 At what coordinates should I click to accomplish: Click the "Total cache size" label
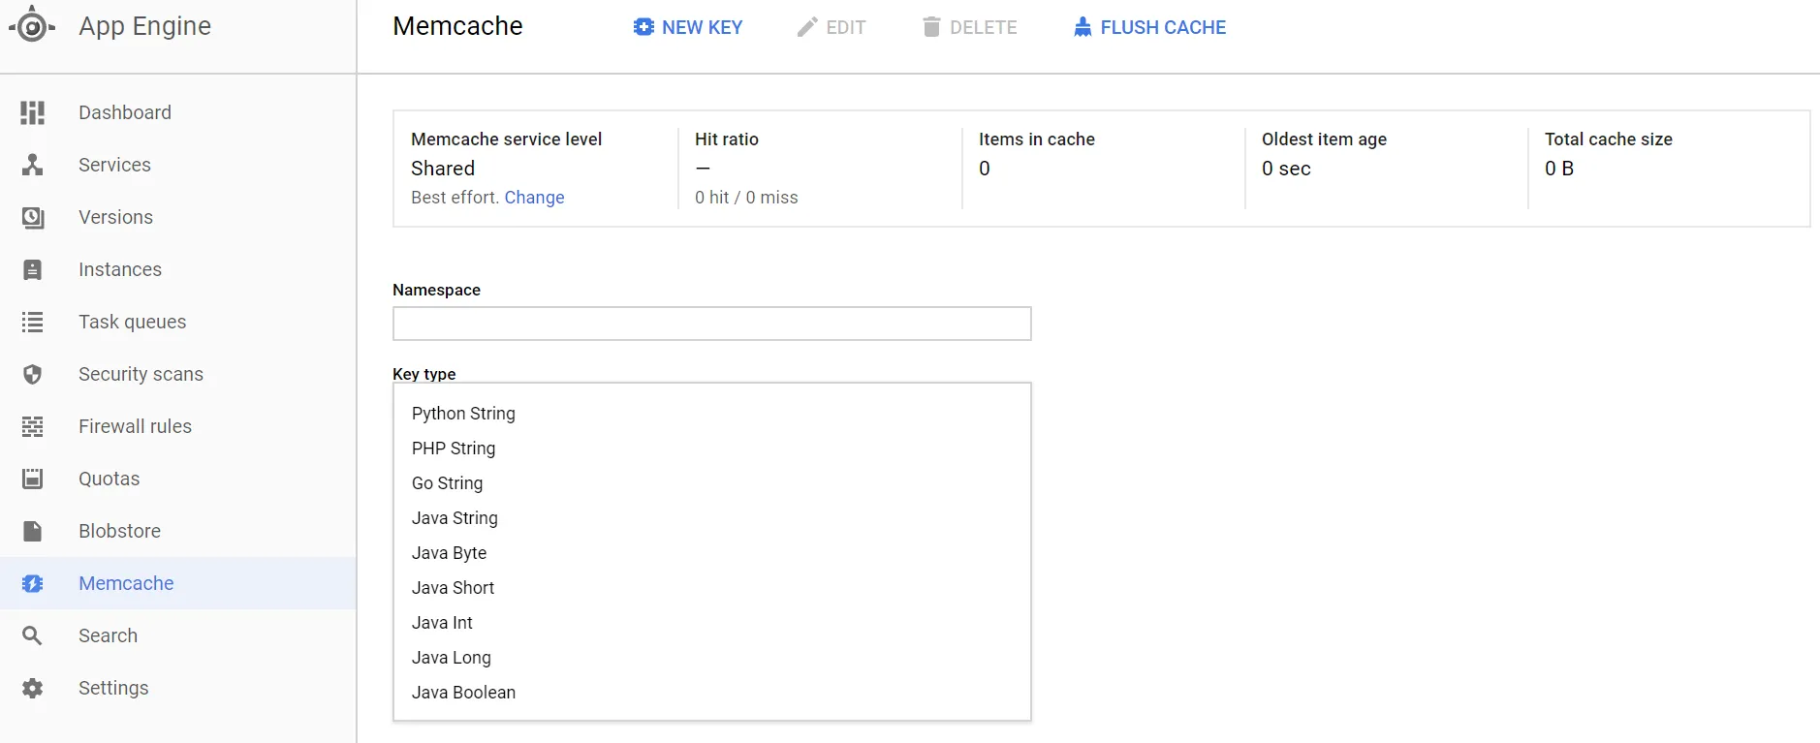1609,139
